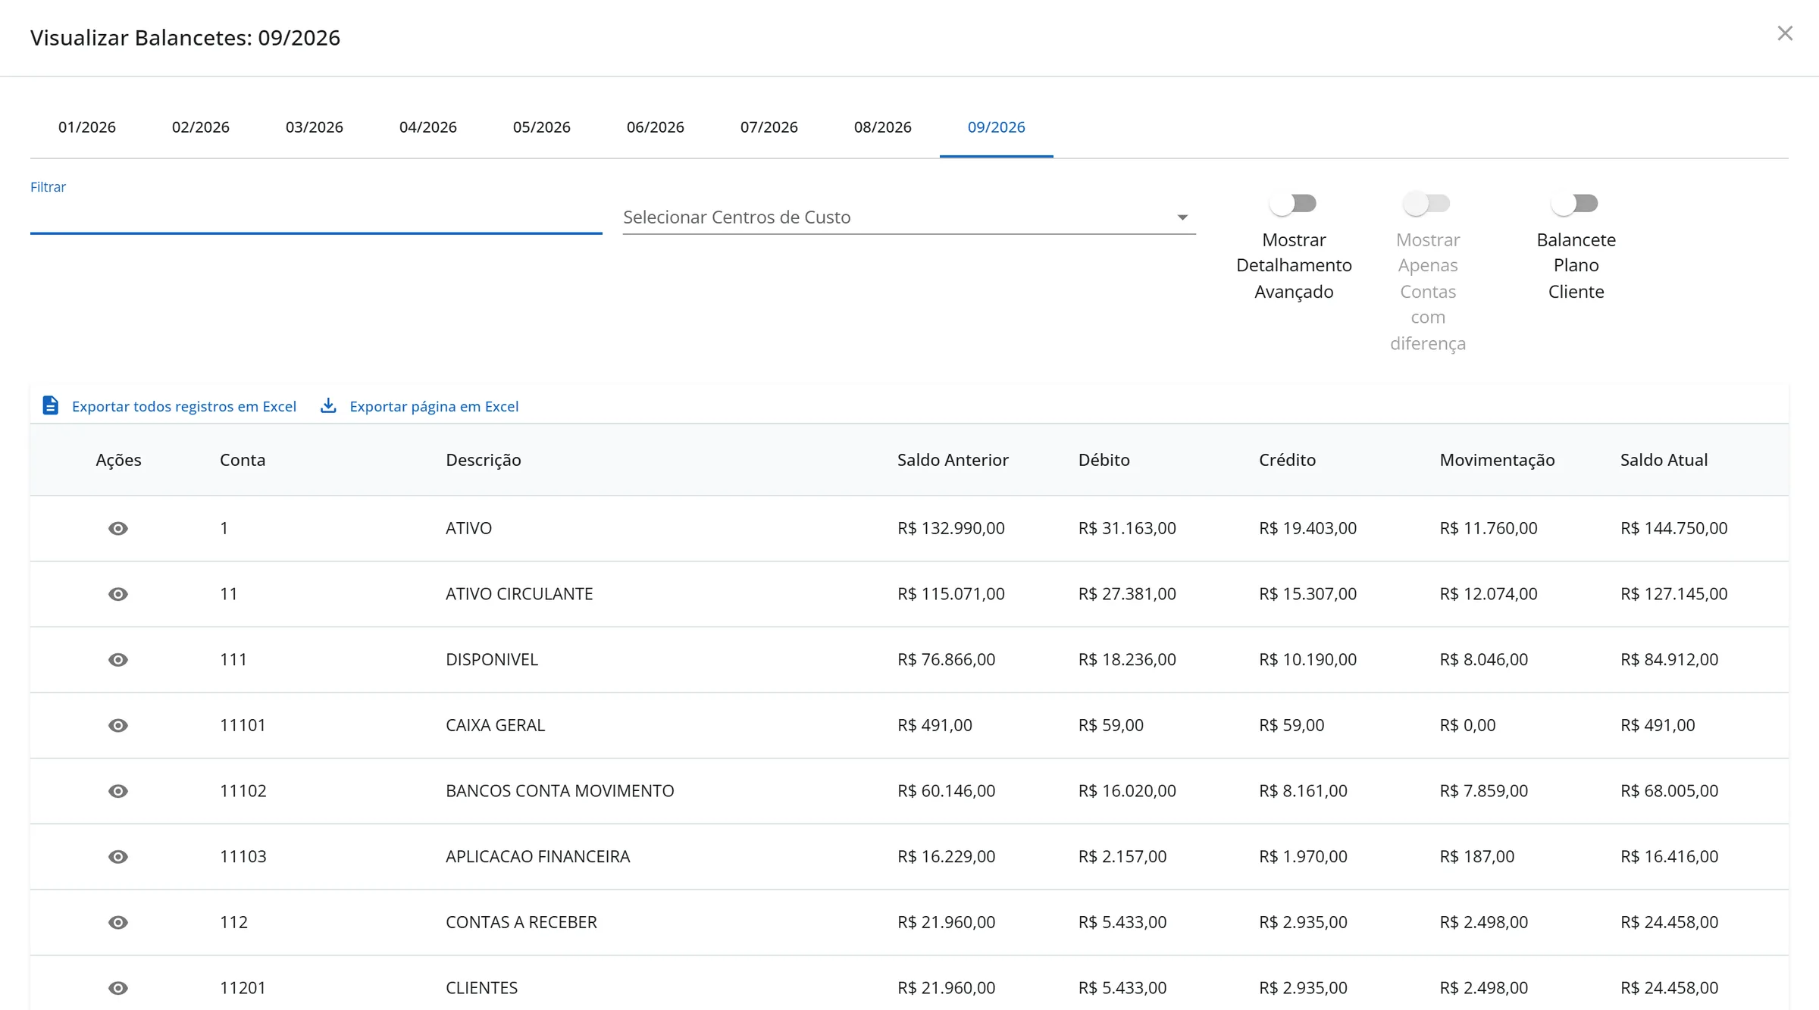This screenshot has width=1819, height=1010.
Task: Click the eye icon for CLIENTES row
Action: 118,988
